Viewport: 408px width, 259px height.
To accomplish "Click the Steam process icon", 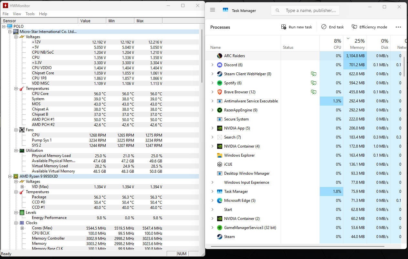I will [220, 237].
